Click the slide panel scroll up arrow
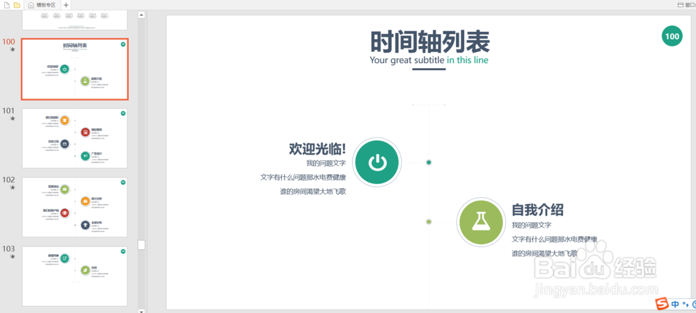Viewport: 696px width, 313px height. (x=141, y=15)
